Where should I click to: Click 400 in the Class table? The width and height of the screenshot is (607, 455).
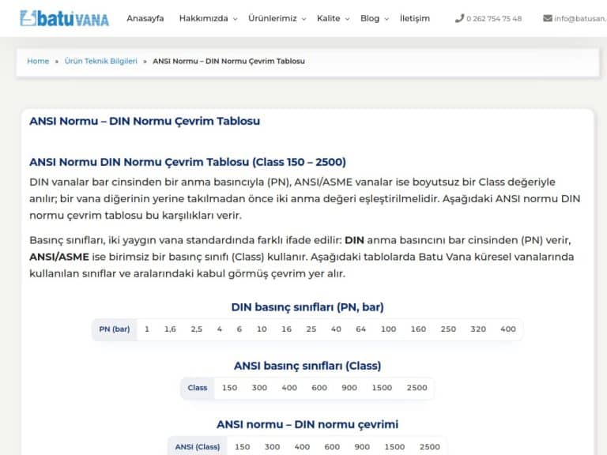pyautogui.click(x=289, y=388)
